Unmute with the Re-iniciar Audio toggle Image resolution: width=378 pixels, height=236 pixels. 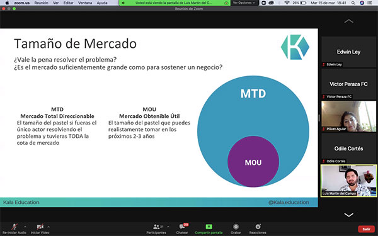click(x=14, y=229)
